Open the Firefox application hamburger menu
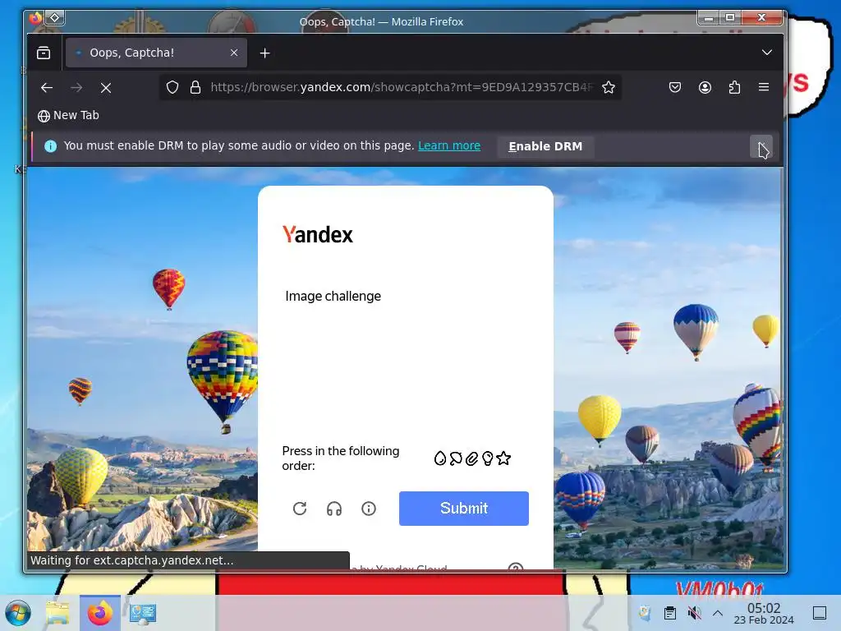 [764, 87]
